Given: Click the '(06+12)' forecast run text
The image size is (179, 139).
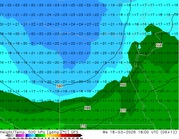Looking at the screenshot, I should [x=169, y=132].
